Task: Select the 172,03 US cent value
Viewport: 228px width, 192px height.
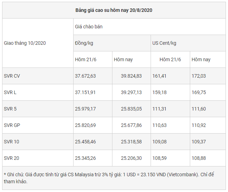Action: [199, 76]
